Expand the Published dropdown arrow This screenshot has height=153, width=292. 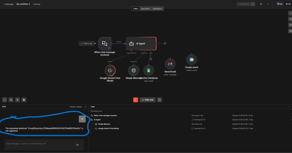click(x=253, y=4)
